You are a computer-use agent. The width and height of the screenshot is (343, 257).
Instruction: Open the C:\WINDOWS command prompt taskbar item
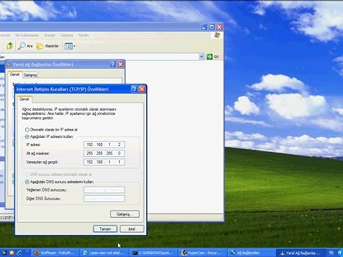[x=153, y=253]
